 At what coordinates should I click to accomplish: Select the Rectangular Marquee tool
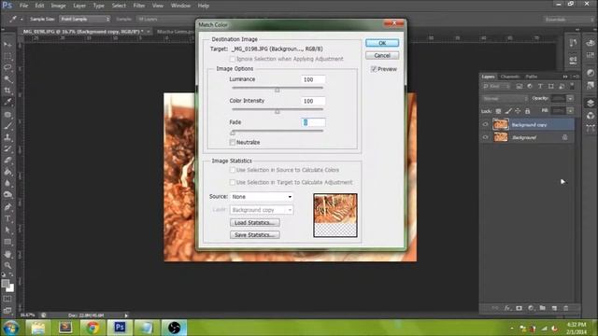pyautogui.click(x=7, y=56)
